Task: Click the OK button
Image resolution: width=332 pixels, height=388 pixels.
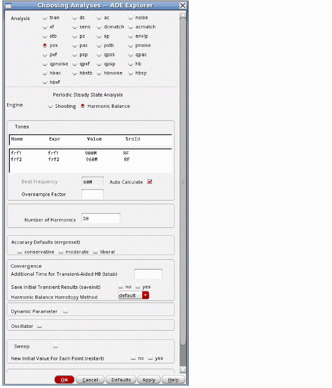Action: (x=65, y=380)
